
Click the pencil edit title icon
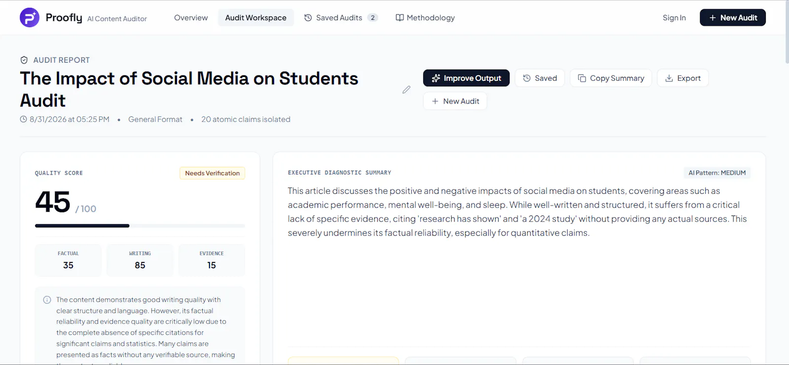[x=406, y=90]
